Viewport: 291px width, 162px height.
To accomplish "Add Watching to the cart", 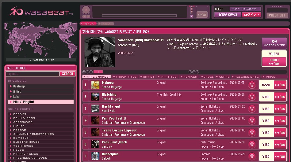I will click(x=280, y=97).
